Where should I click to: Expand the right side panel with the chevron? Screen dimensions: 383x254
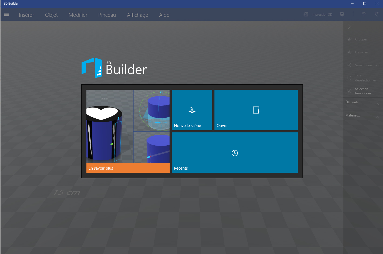coord(349,27)
